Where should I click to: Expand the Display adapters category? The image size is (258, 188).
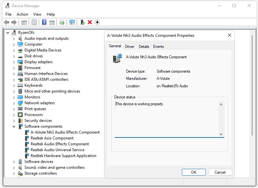pos(14,62)
